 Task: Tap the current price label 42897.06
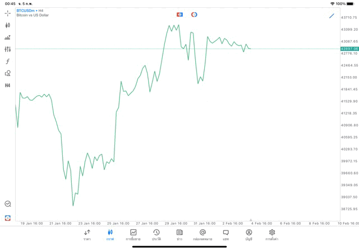click(x=349, y=49)
